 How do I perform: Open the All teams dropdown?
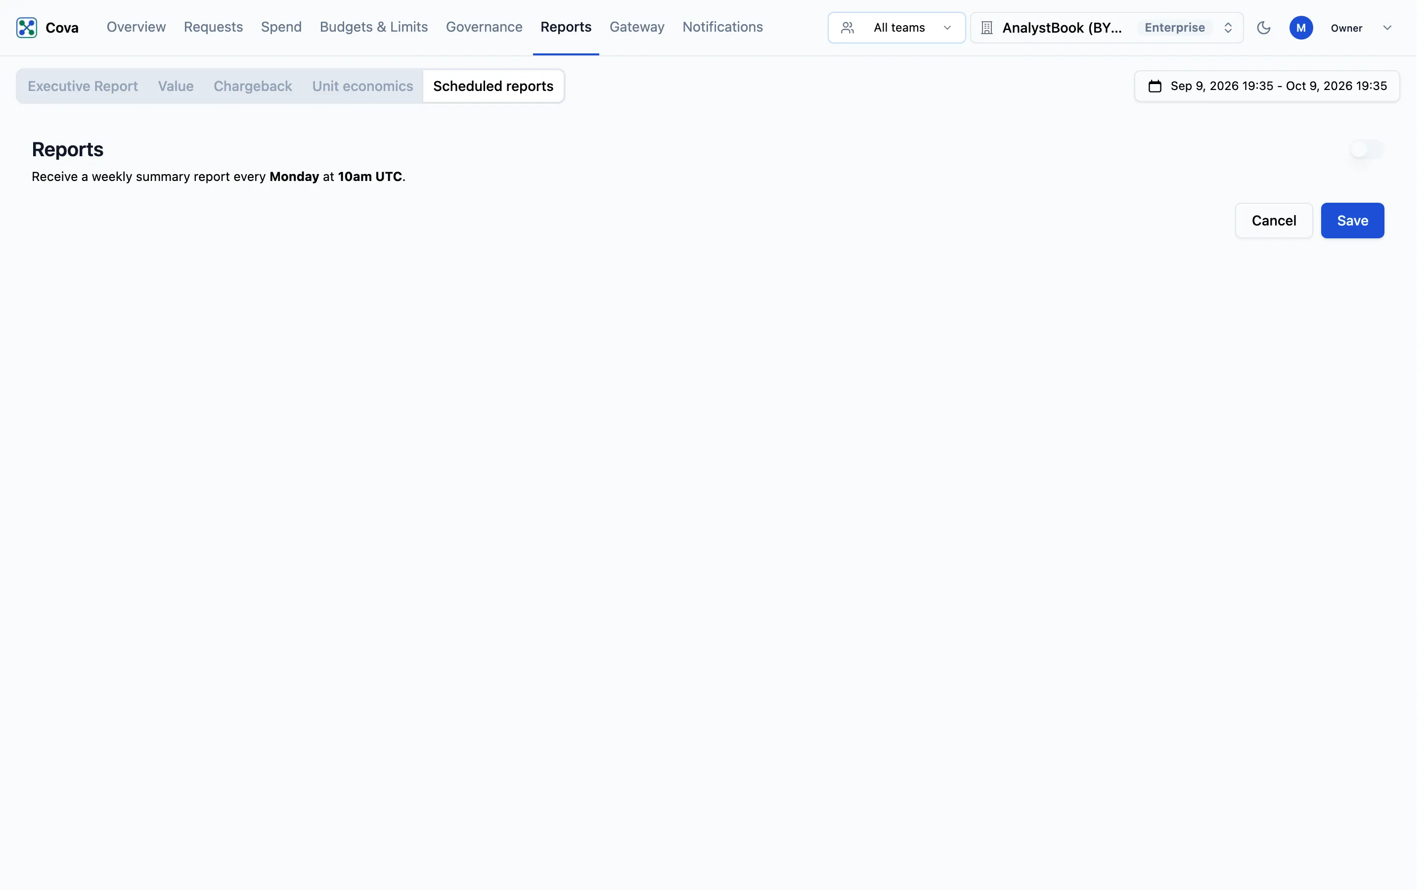[896, 28]
